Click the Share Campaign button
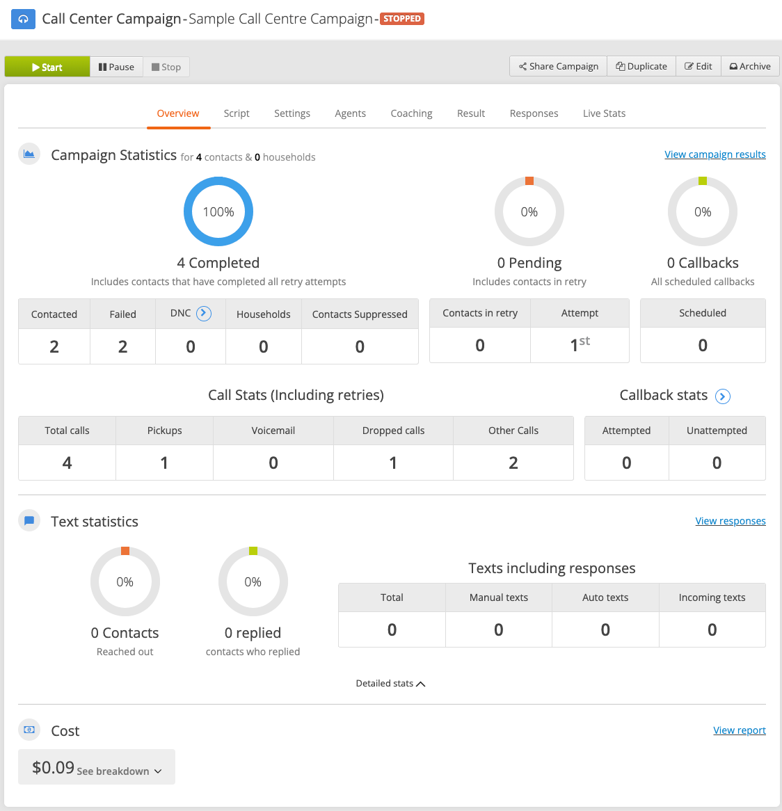Image resolution: width=782 pixels, height=811 pixels. click(x=559, y=66)
